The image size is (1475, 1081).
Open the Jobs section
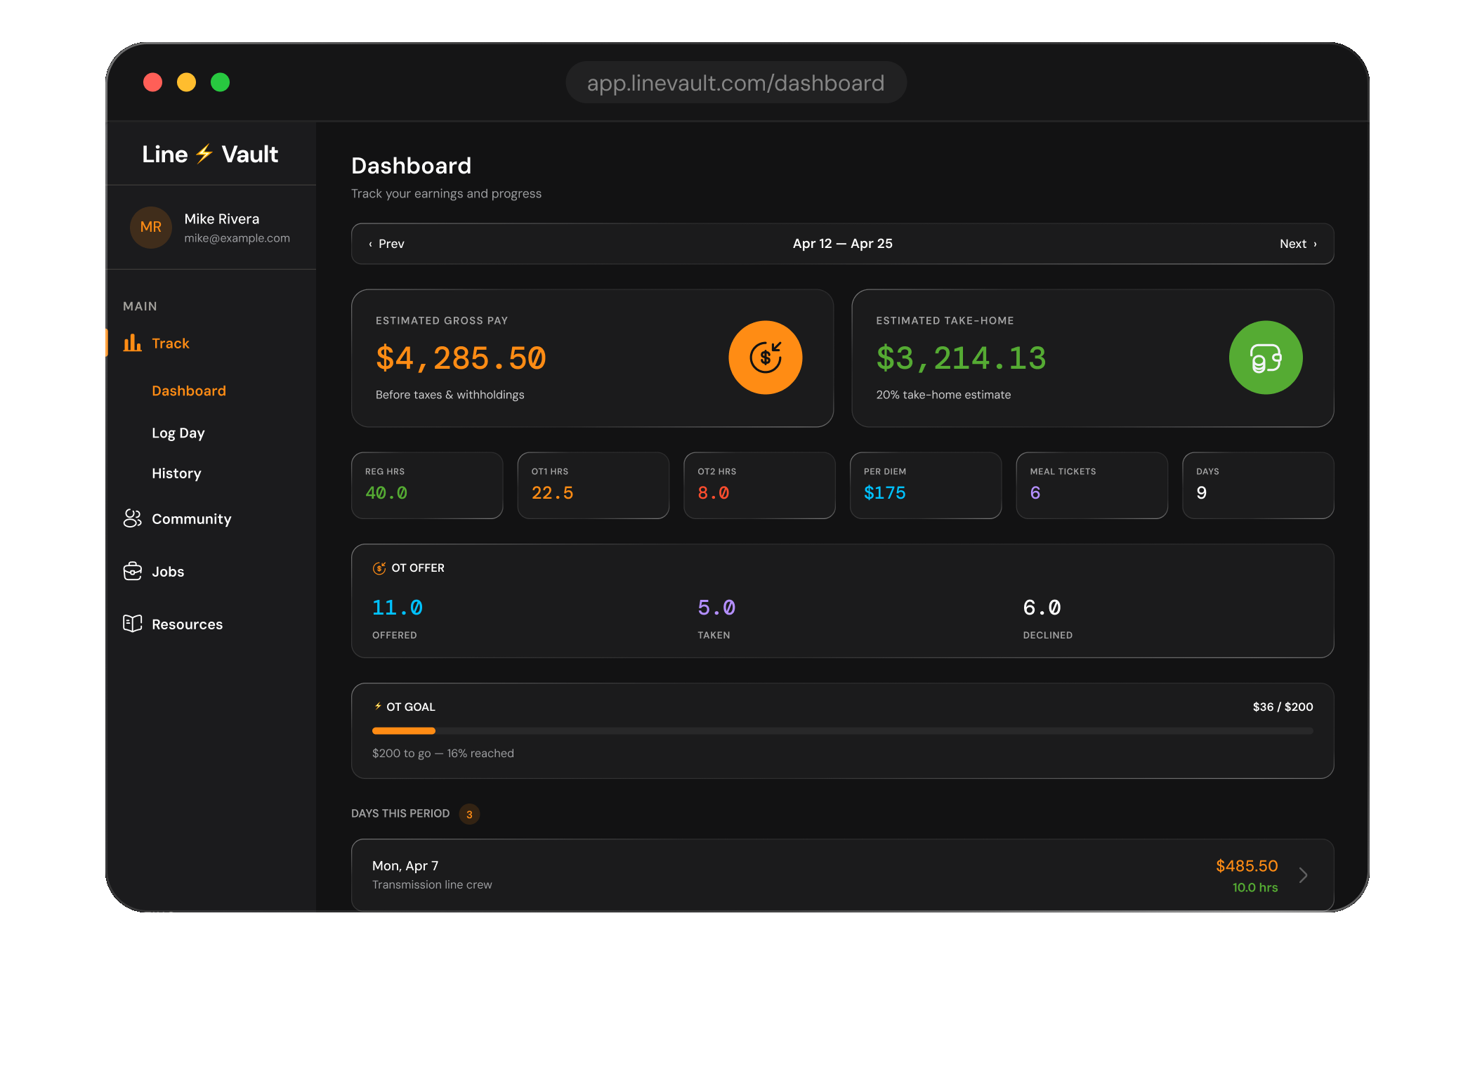pos(168,572)
